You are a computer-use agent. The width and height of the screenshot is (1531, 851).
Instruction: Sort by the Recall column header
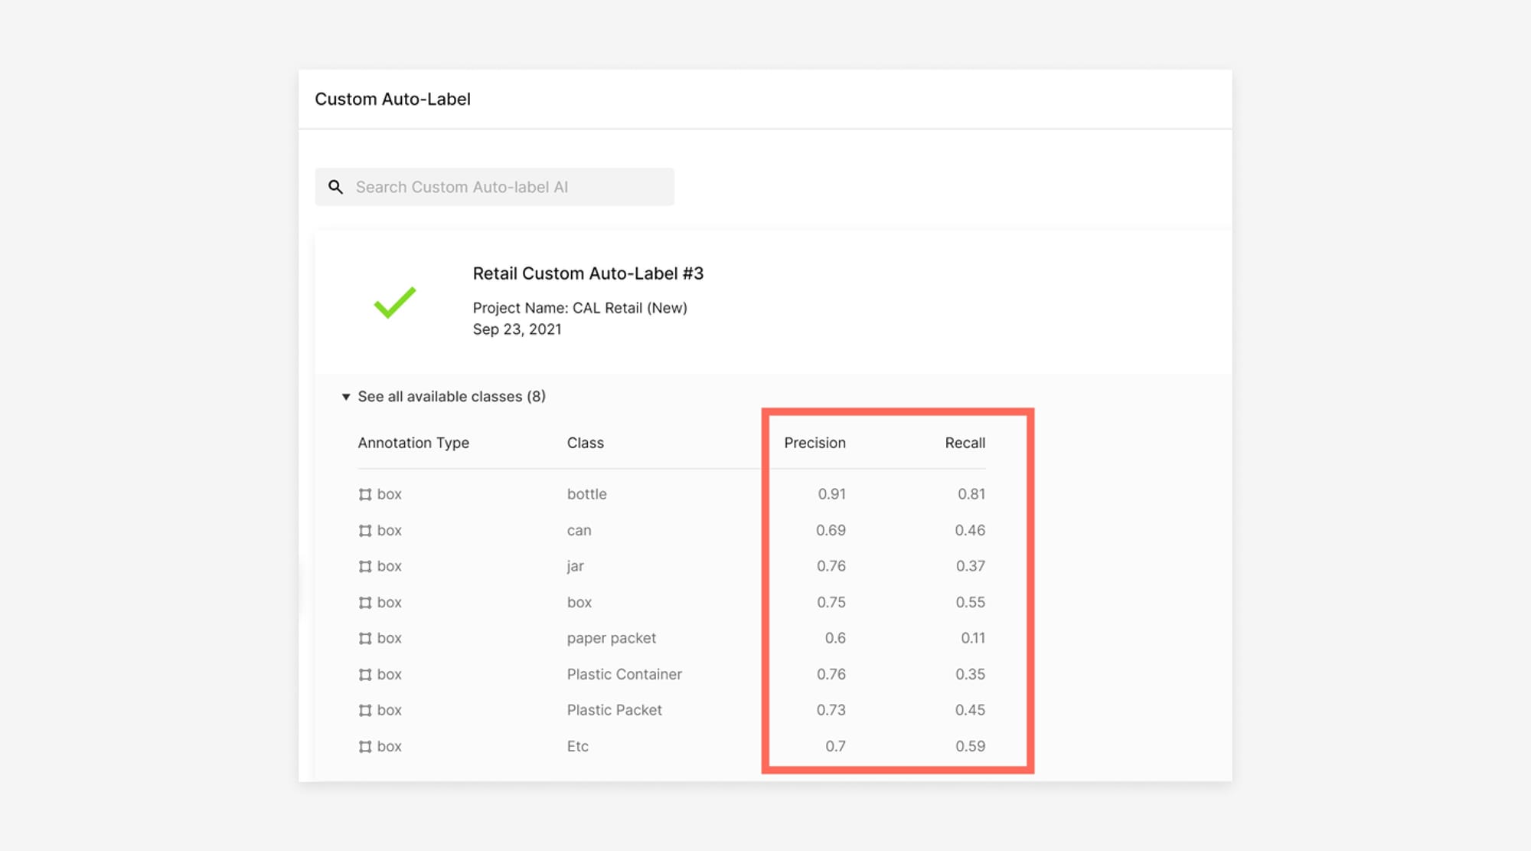tap(965, 443)
